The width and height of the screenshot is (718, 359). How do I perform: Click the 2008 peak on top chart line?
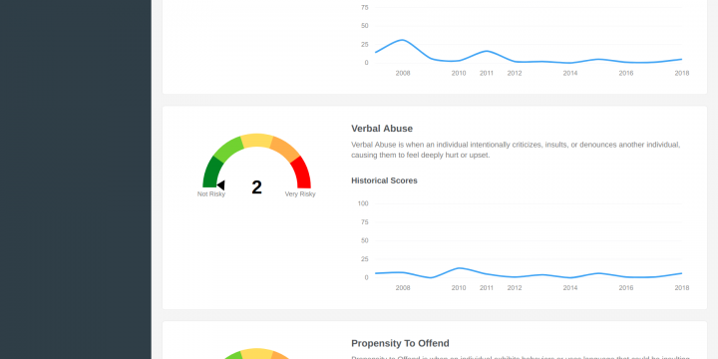pyautogui.click(x=402, y=40)
